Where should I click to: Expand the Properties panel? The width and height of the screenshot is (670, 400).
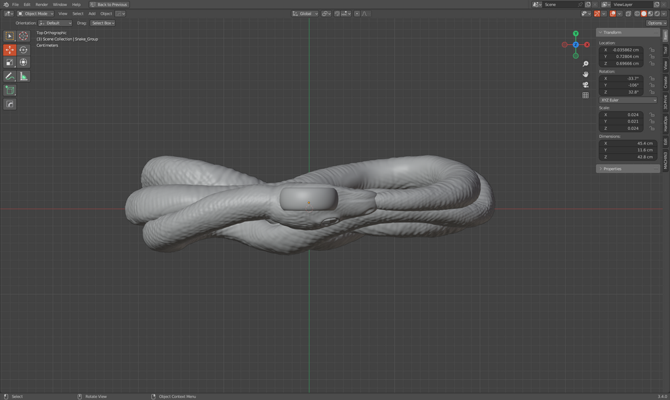(628, 169)
